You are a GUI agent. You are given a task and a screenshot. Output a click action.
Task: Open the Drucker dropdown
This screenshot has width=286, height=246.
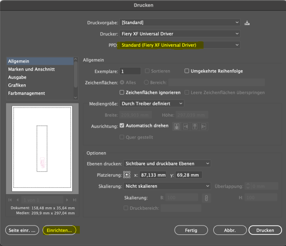tap(180, 34)
